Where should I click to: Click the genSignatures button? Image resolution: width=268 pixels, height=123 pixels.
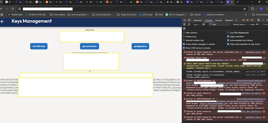(x=140, y=46)
